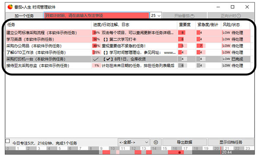Screen dimensions: 259x156
Task: Click the red focus-item input field
Action: click(97, 16)
